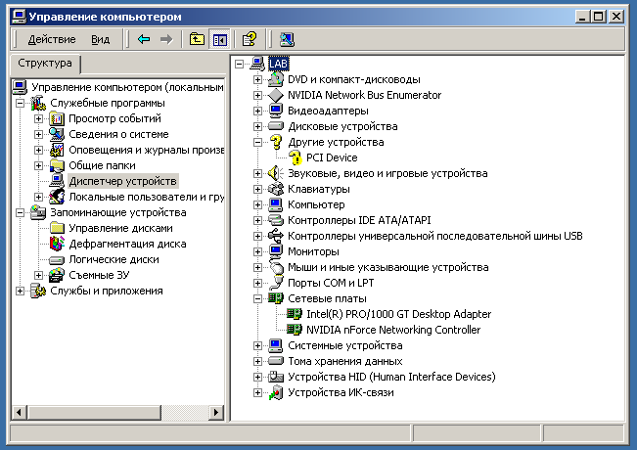Click the Back arrow toolbar icon
637x450 pixels.
(x=144, y=39)
